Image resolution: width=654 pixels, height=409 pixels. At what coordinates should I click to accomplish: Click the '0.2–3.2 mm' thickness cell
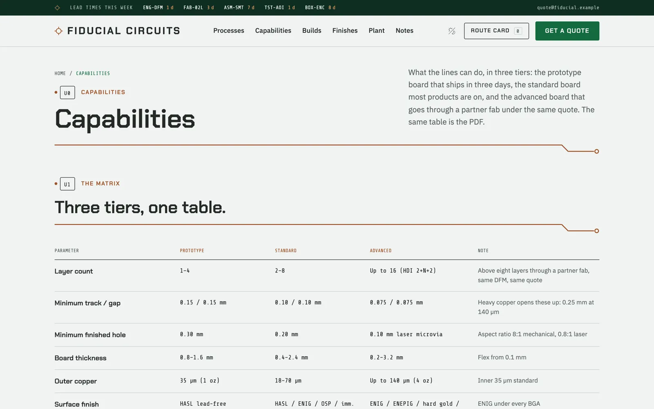coord(386,357)
